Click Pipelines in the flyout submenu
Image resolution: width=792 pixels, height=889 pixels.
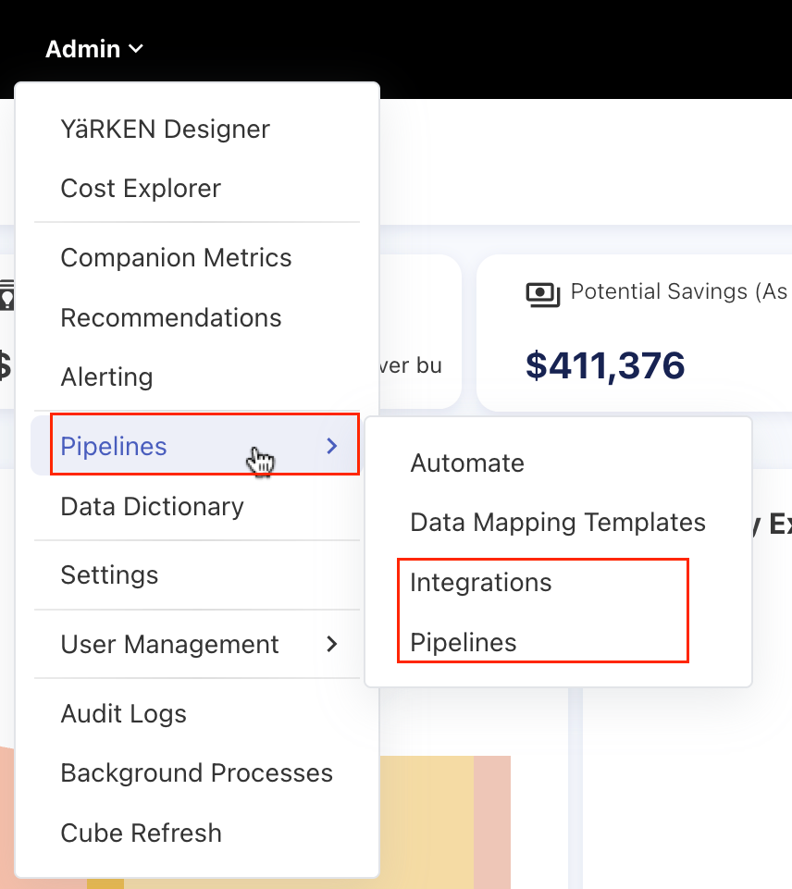(463, 642)
